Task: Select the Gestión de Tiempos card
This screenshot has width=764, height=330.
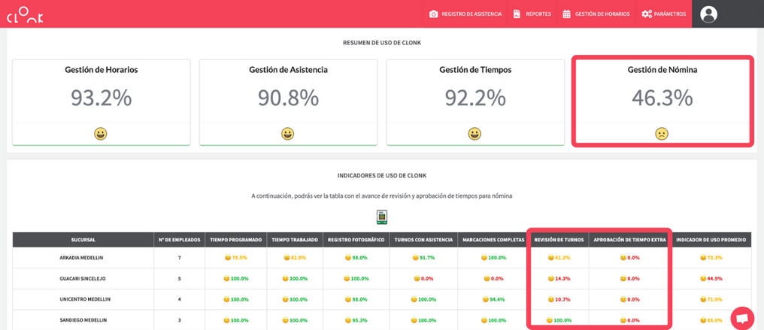Action: [x=475, y=101]
